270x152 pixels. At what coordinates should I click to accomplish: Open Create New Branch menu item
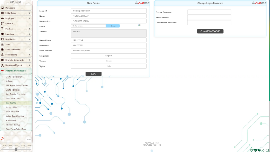click(x=14, y=77)
